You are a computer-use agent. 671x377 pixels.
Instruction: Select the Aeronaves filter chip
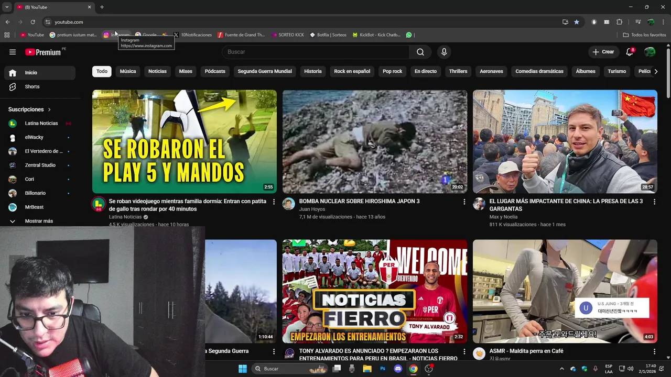(x=491, y=71)
